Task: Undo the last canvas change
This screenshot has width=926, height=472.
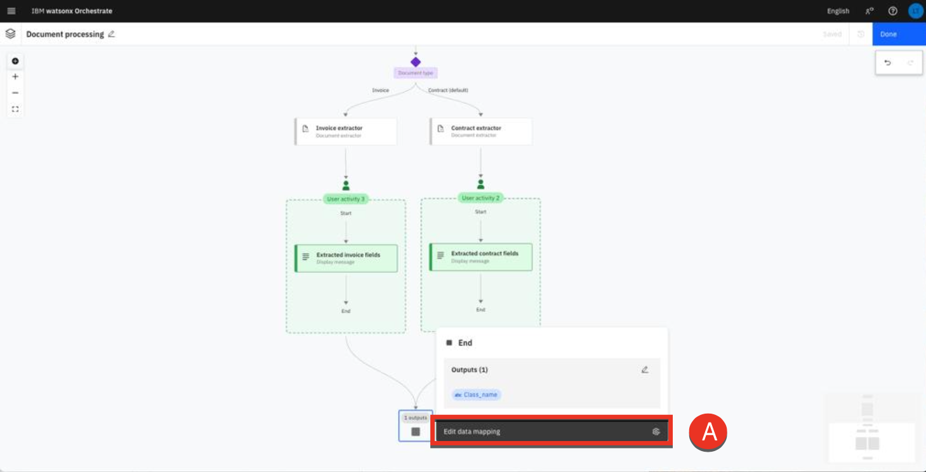Action: (887, 62)
